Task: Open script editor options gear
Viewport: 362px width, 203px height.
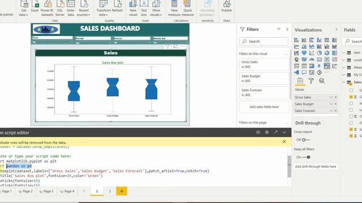Action: click(x=267, y=133)
